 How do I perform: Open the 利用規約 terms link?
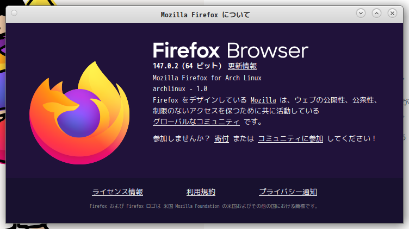pos(201,192)
